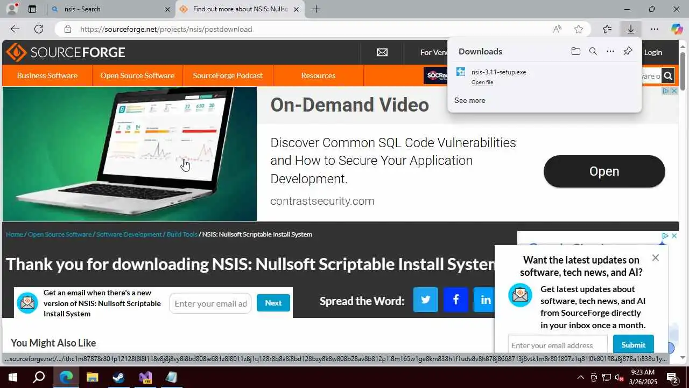Open a new browser tab
The image size is (689, 388).
tap(316, 9)
